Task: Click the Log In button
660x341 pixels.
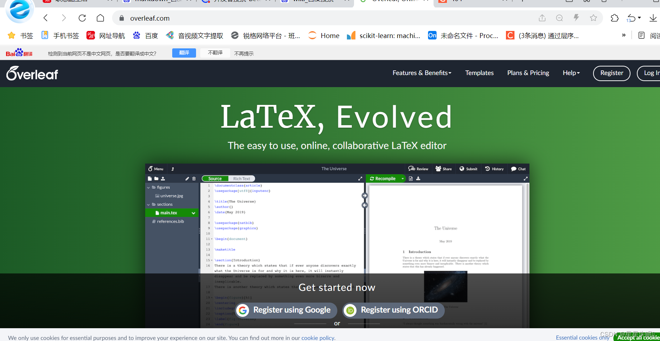Action: tap(649, 73)
